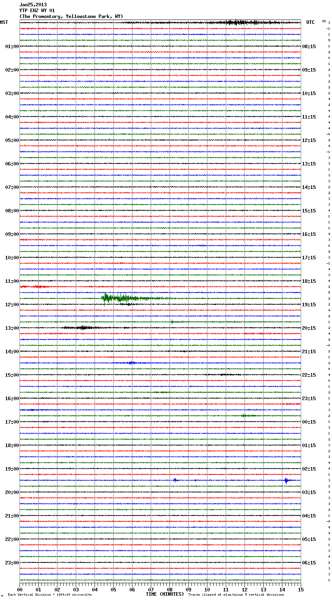Click the red disturbance at the start after 11:00
This screenshot has width=332, height=600.
[x=35, y=287]
